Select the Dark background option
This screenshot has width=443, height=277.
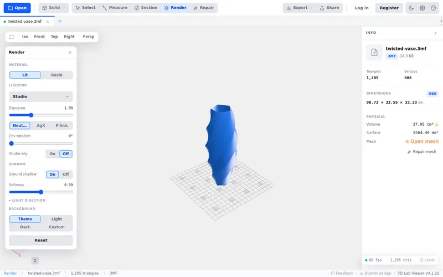25,227
